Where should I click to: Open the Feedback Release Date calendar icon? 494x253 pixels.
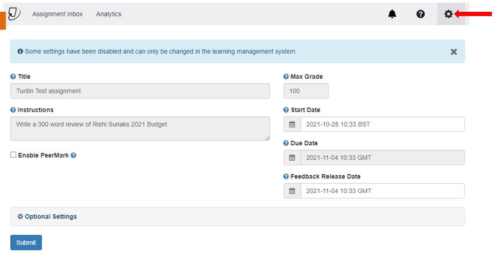[292, 191]
